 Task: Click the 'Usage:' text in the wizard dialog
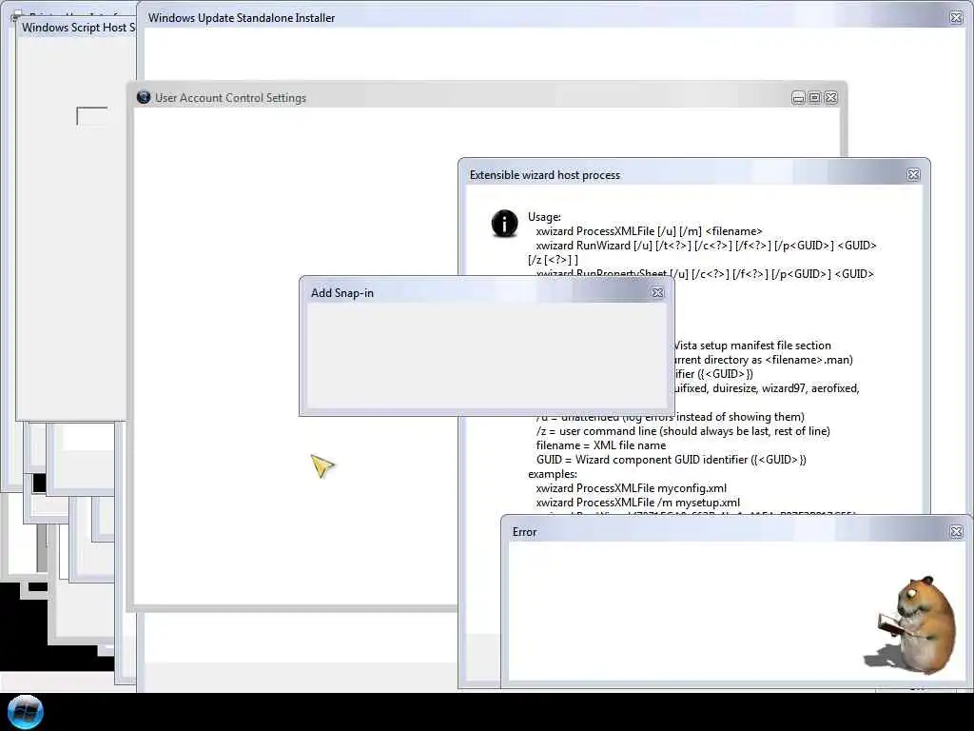pyautogui.click(x=544, y=217)
